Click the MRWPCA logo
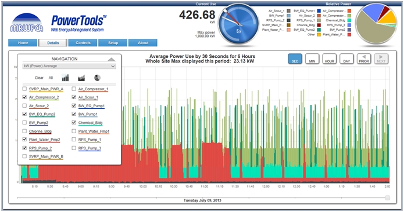 (27, 23)
